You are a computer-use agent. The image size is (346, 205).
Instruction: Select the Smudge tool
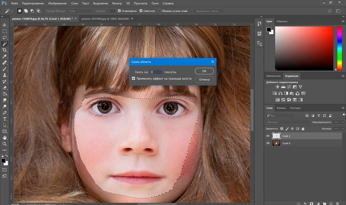[x=4, y=100]
